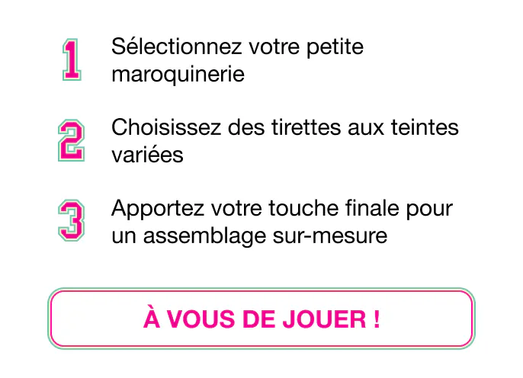
Task: Click the word 'Sélectionnez' in step one
Action: [177, 46]
